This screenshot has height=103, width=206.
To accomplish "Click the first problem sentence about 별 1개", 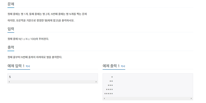I will [47, 14].
